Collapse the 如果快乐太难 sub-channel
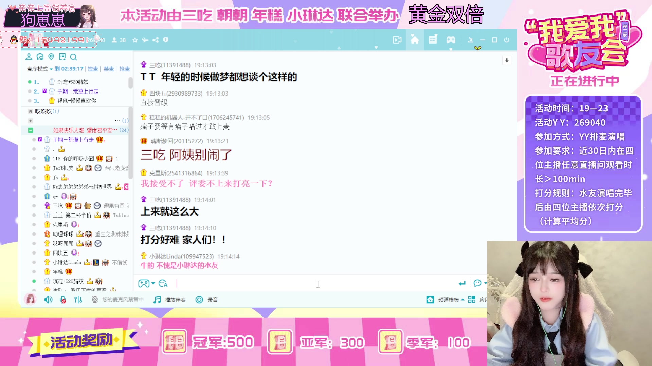Screen dimensions: 652x366 pos(31,130)
